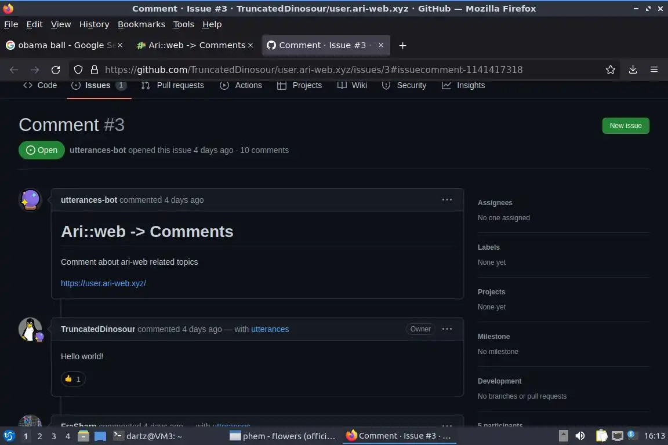Open the start menu icon in taskbar

9,436
